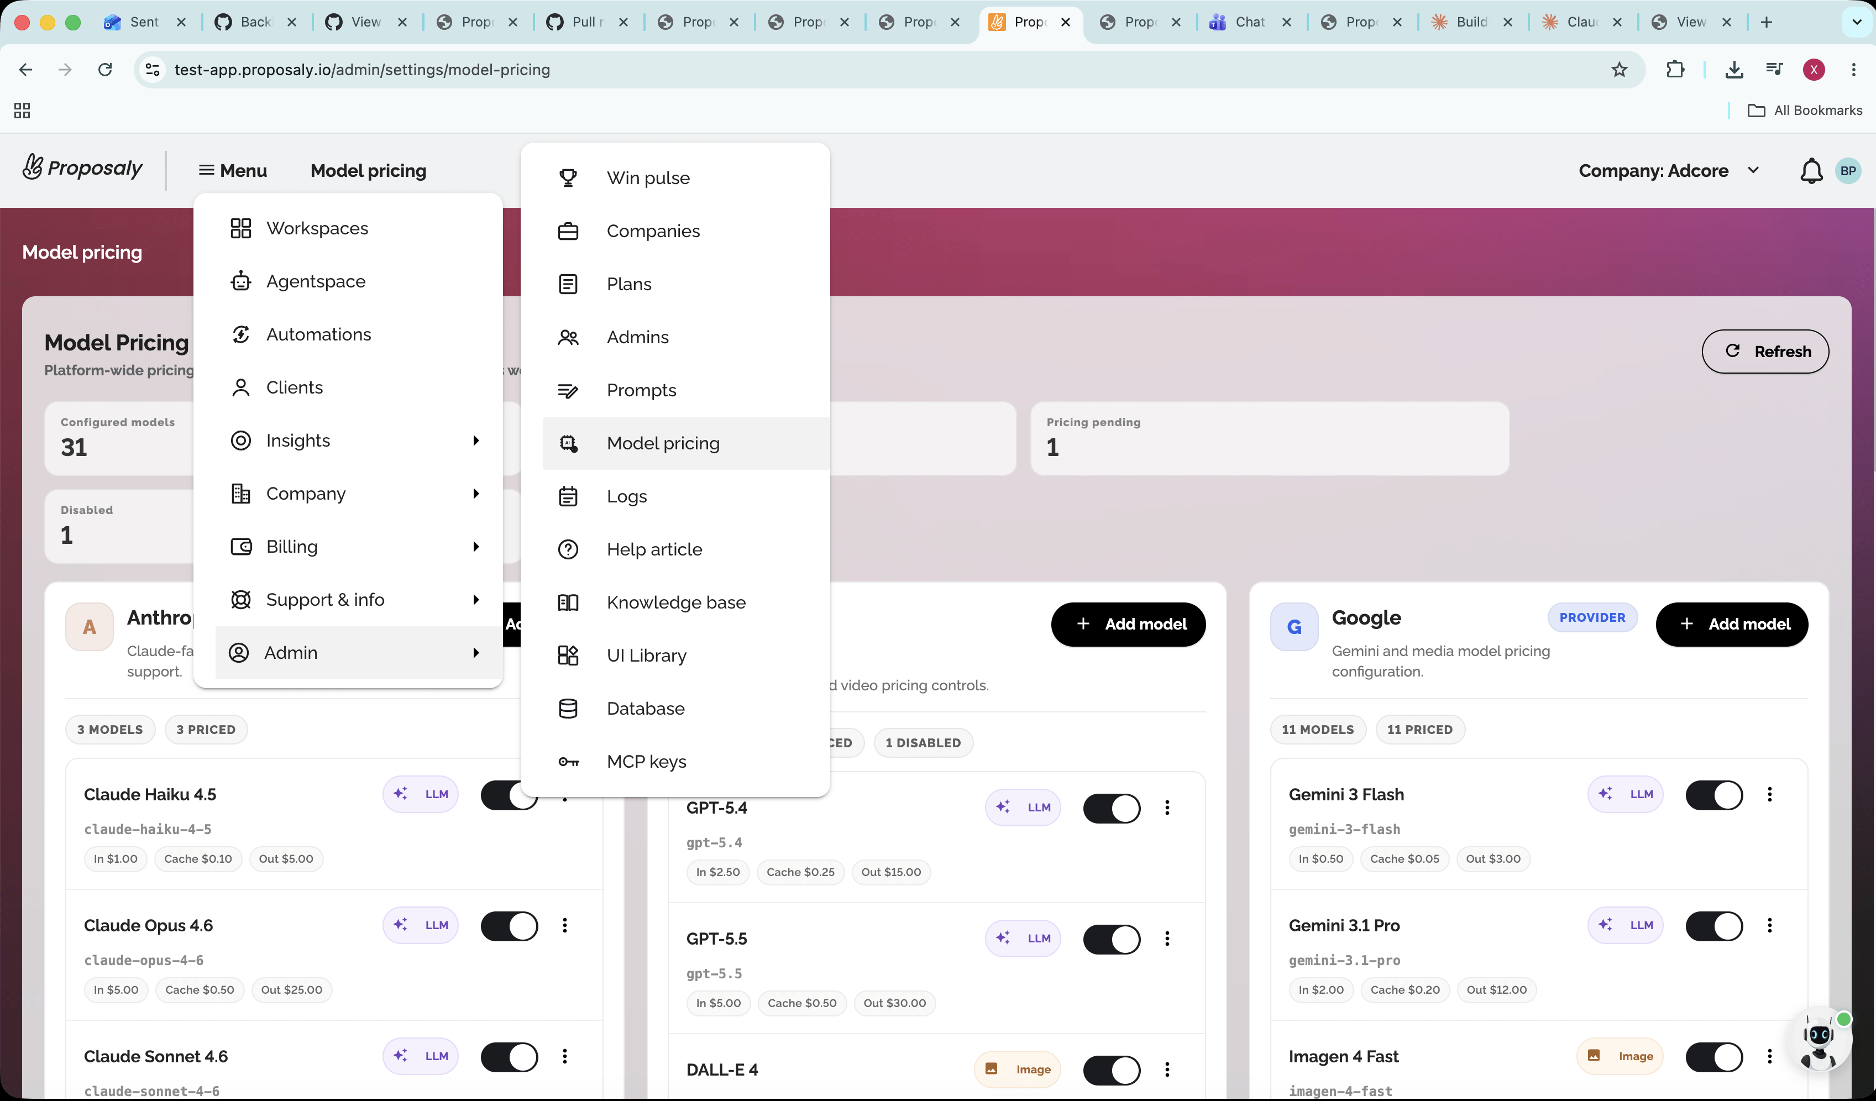Open options for GPT-5.4
Screen dimensions: 1876x1101
[x=1167, y=809]
